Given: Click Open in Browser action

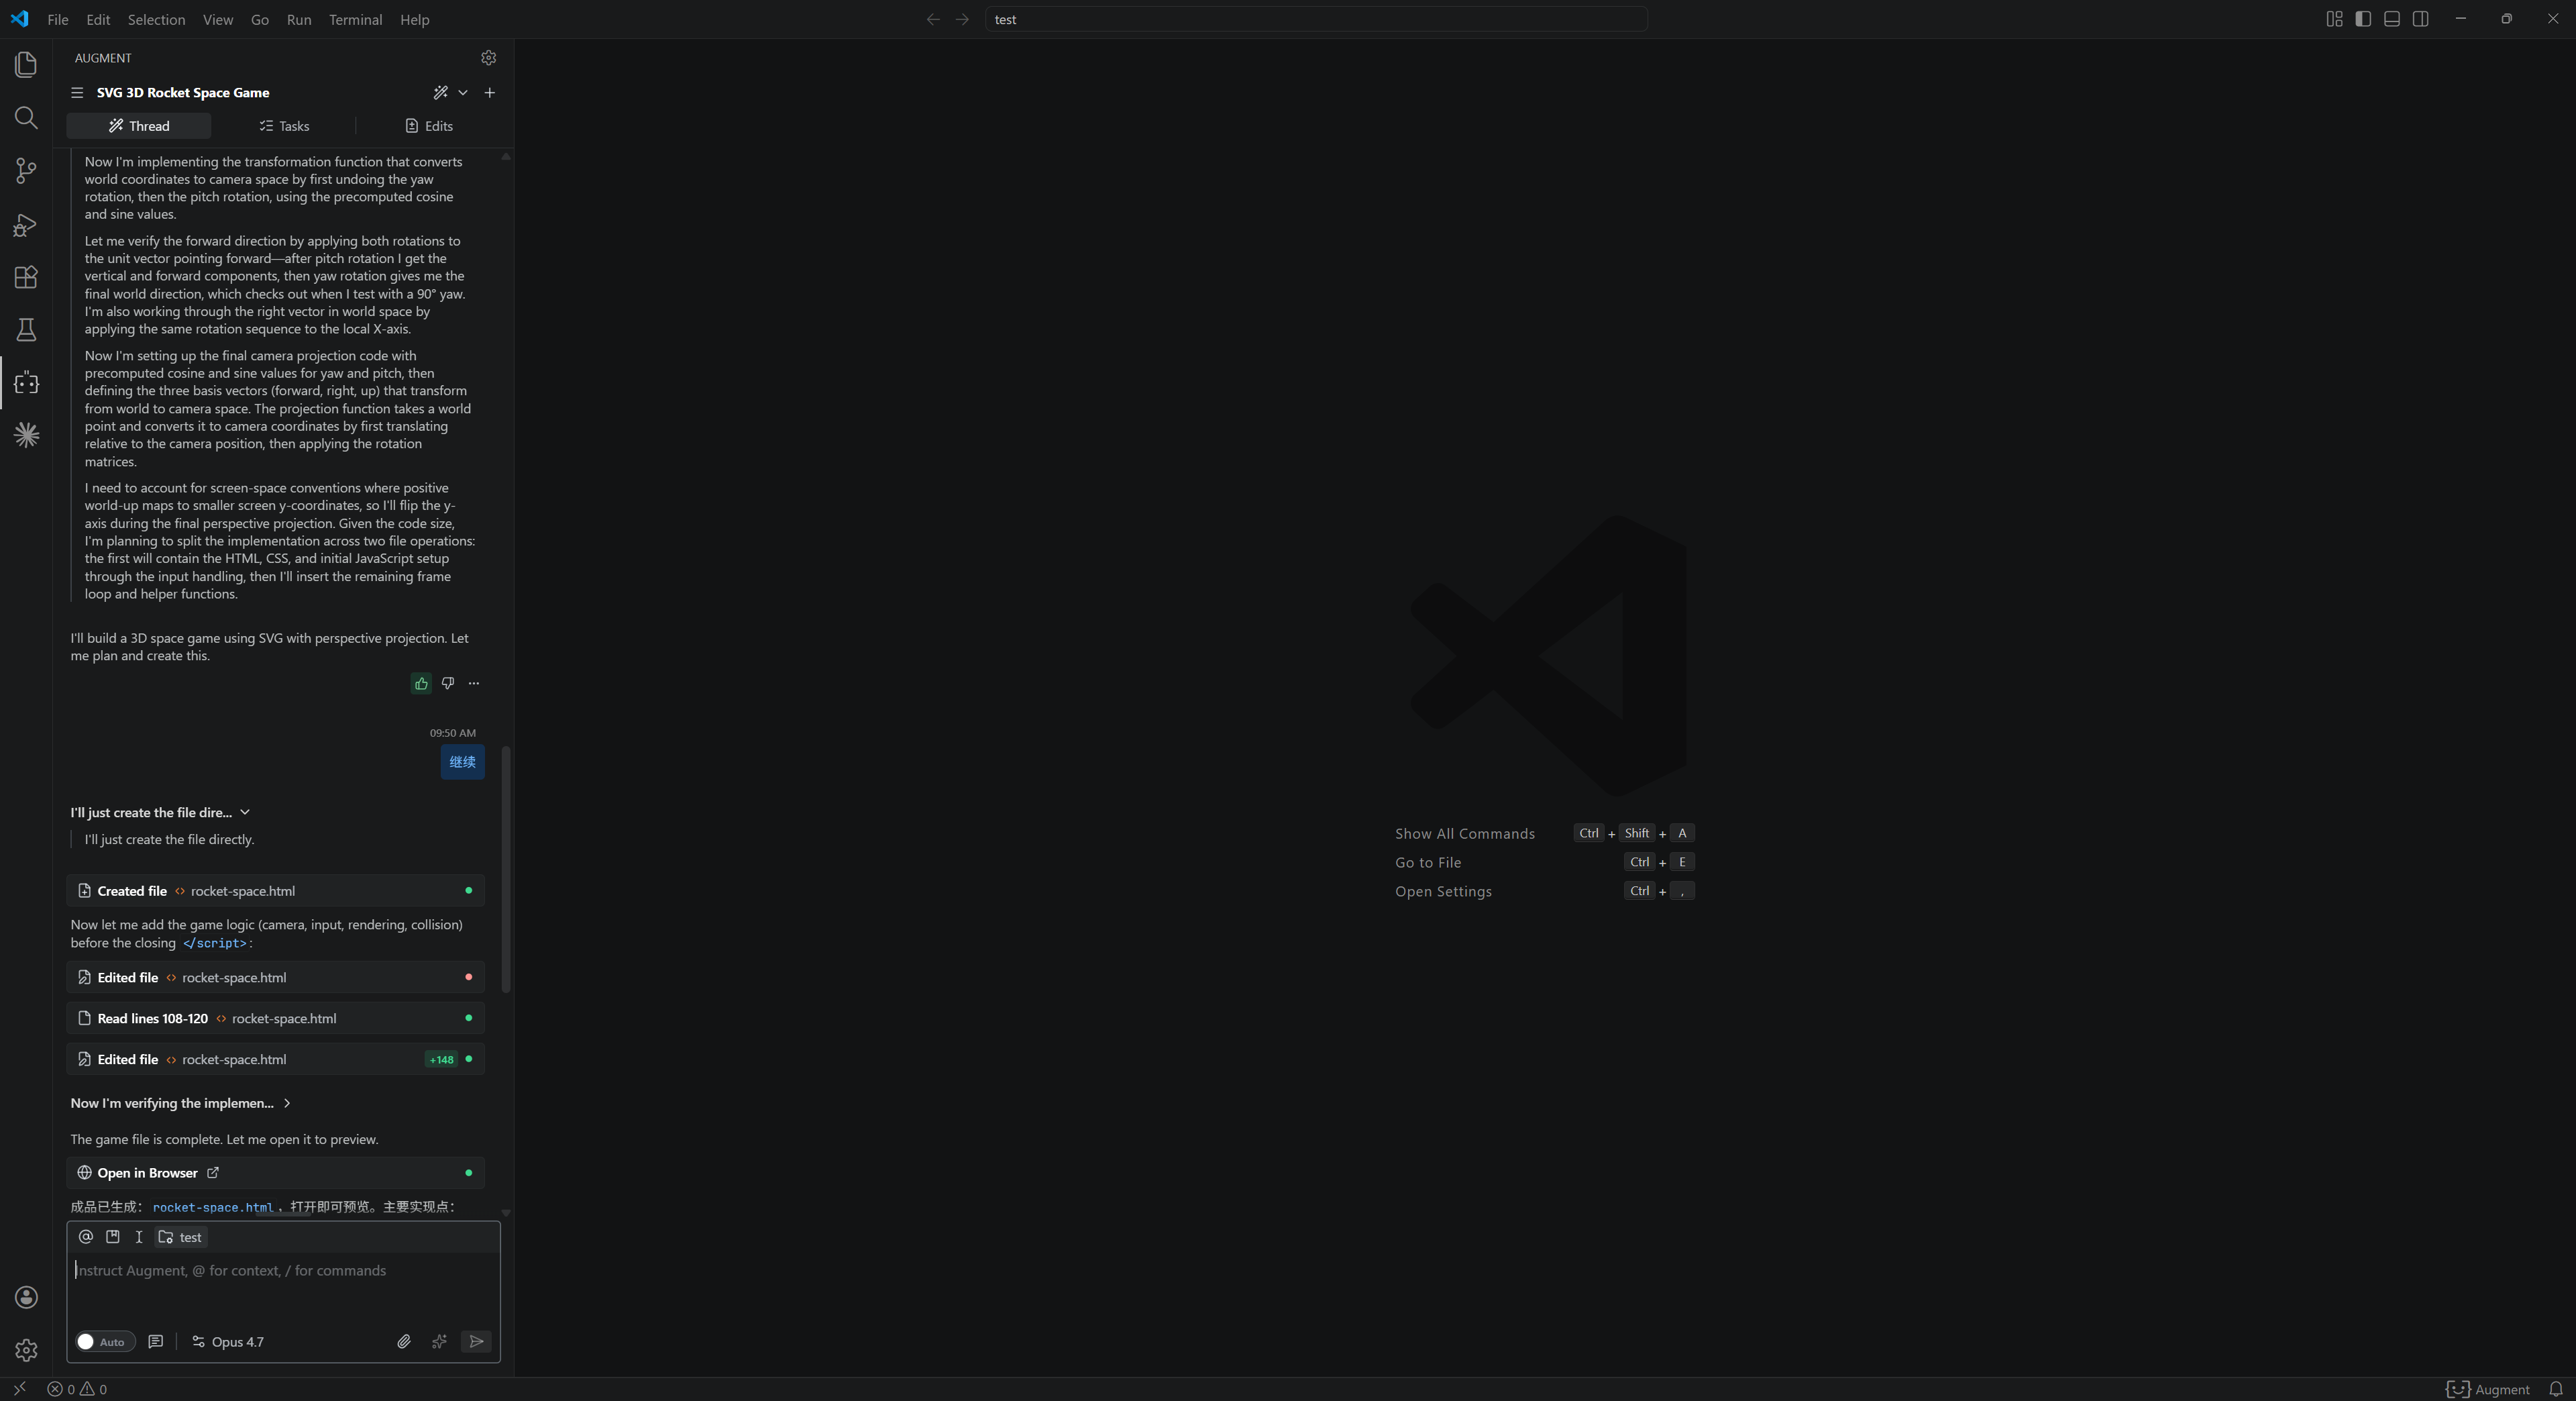Looking at the screenshot, I should pos(276,1173).
